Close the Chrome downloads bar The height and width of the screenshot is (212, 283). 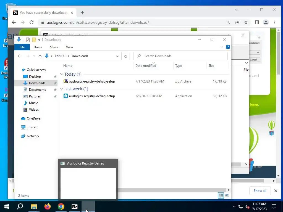[276, 191]
